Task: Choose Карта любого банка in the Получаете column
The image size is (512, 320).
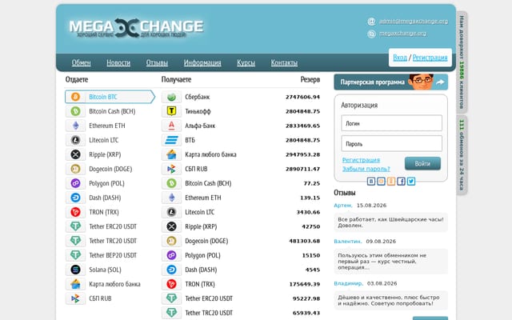Action: (241, 154)
